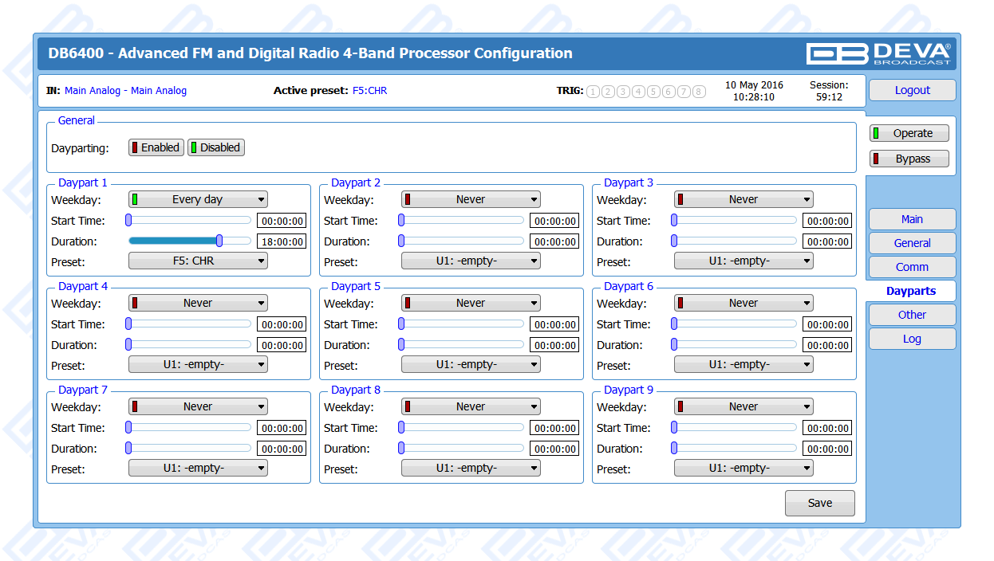This screenshot has height=561, width=994.
Task: Click trigger indicator number 1
Action: coord(593,92)
